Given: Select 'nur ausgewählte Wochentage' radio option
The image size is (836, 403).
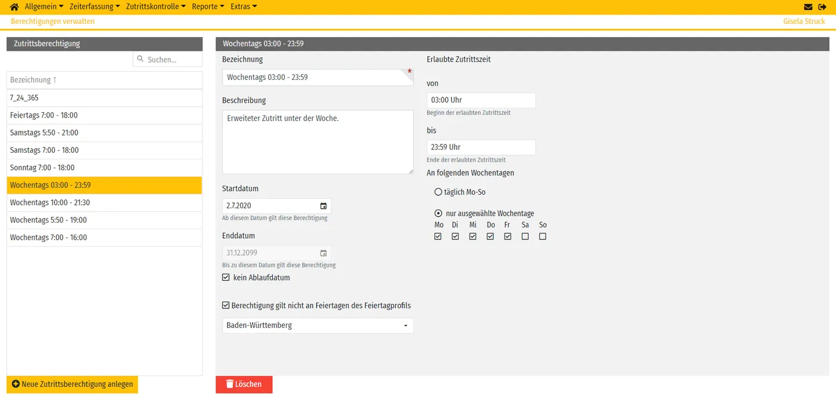Looking at the screenshot, I should [438, 213].
